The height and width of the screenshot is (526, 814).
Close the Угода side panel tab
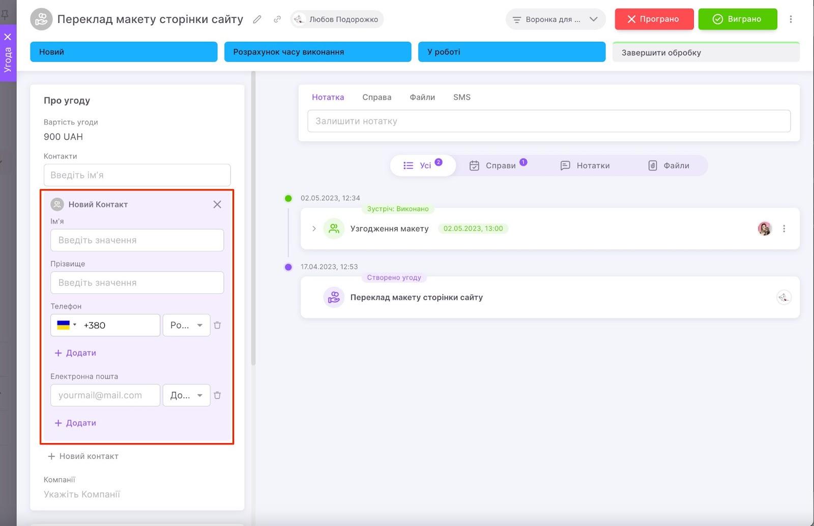8,37
